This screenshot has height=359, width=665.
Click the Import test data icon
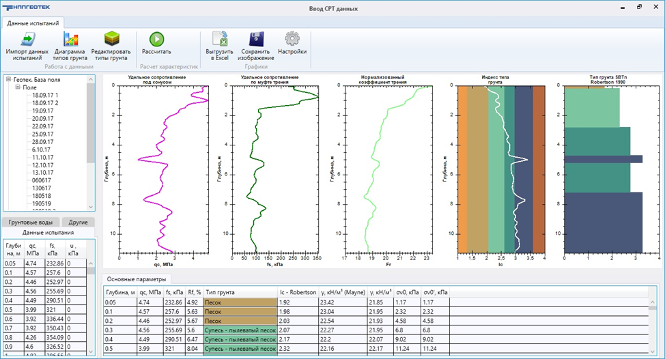click(x=27, y=38)
